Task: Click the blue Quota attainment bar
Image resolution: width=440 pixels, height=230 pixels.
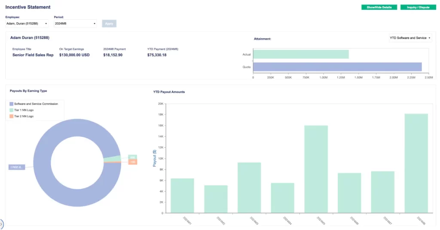Action: point(337,67)
